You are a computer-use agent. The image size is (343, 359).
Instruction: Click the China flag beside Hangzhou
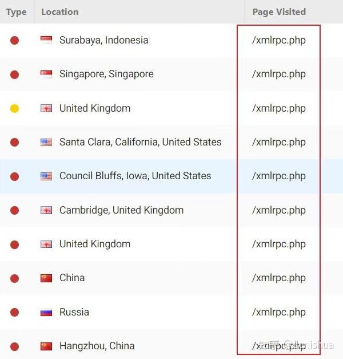46,346
